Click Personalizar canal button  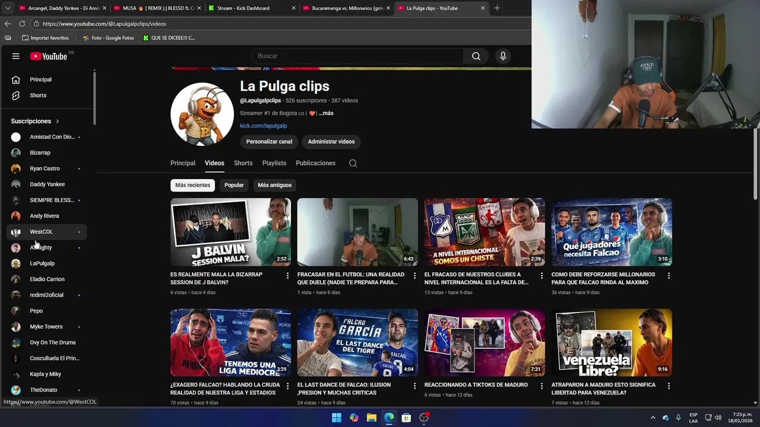click(269, 142)
